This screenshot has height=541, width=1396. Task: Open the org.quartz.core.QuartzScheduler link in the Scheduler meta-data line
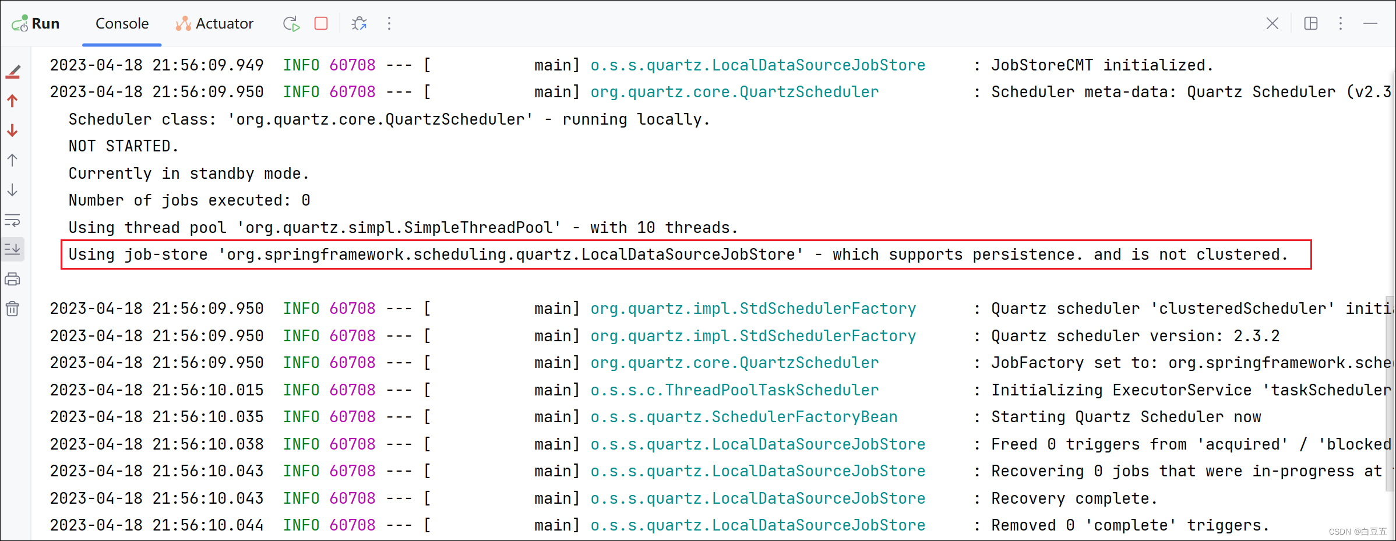coord(734,92)
